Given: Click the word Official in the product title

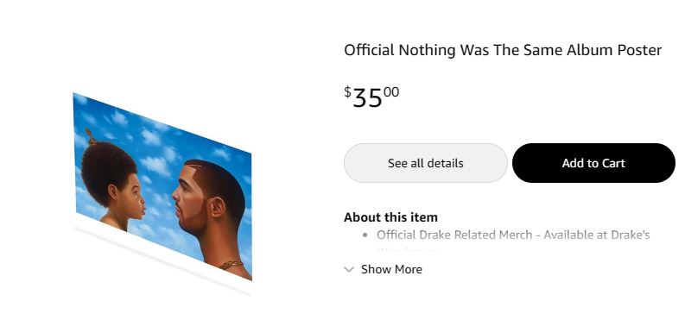Looking at the screenshot, I should (369, 50).
